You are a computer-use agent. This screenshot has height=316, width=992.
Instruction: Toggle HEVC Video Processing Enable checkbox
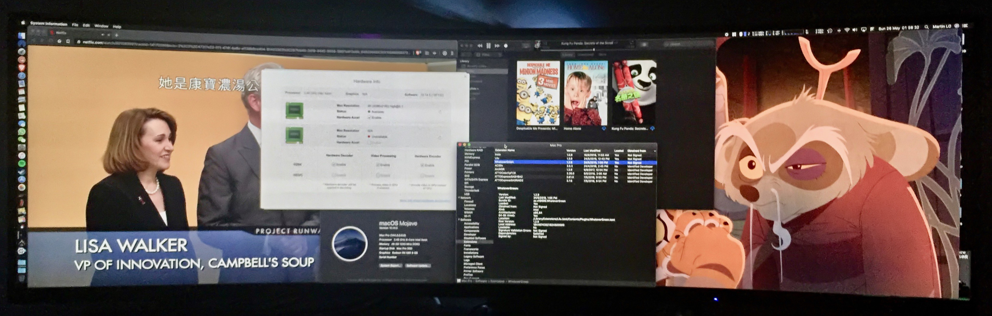click(x=378, y=175)
